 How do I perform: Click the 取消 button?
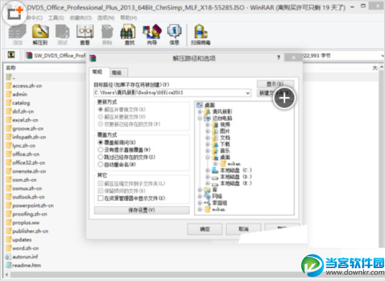click(243, 229)
